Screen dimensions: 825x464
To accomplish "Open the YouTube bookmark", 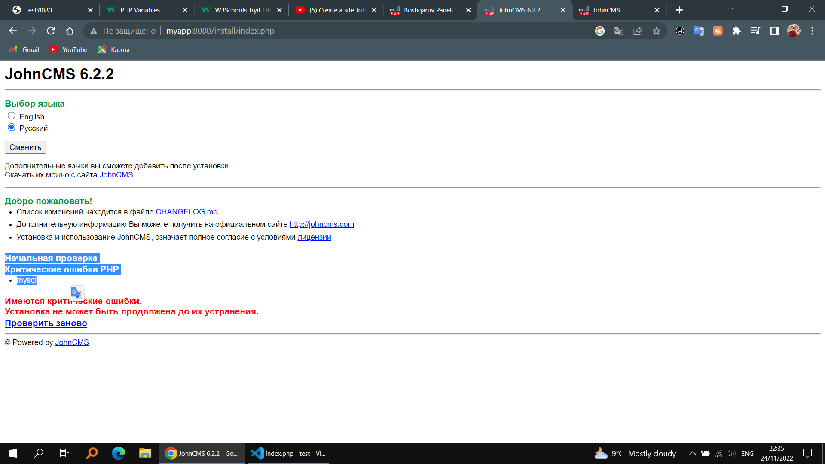I will (x=68, y=49).
